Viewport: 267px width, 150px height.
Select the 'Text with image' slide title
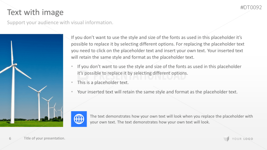[35, 12]
